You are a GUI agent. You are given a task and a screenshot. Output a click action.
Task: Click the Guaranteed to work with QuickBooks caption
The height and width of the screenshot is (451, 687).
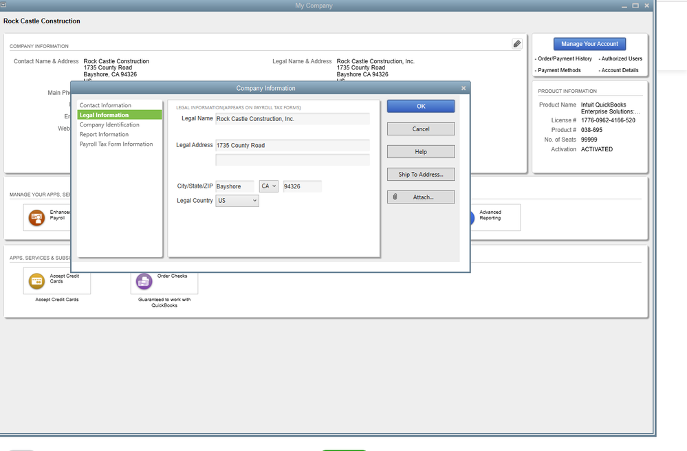point(164,302)
